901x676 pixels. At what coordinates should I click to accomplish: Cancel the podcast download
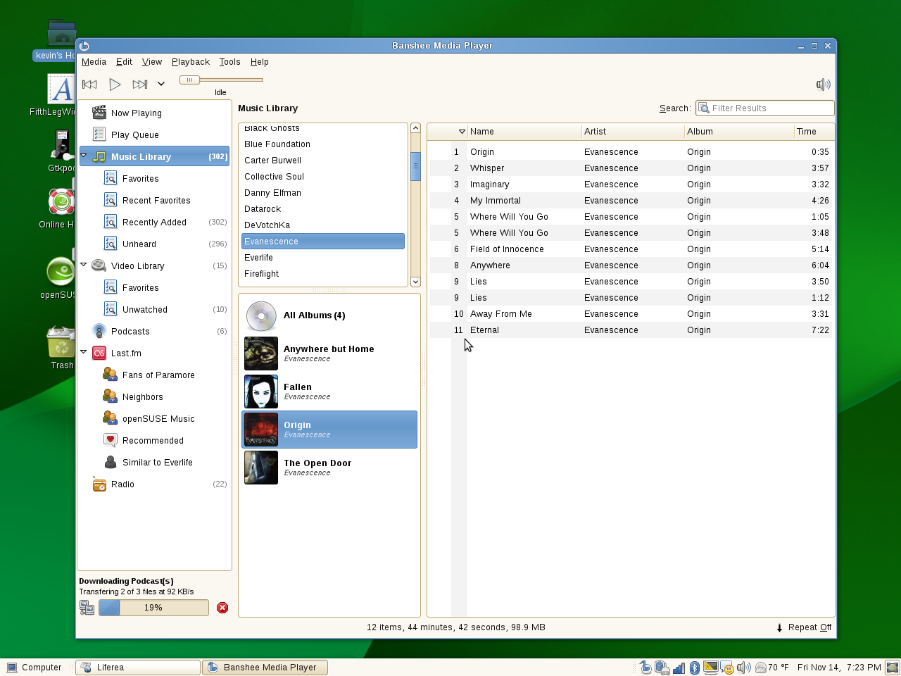(222, 608)
